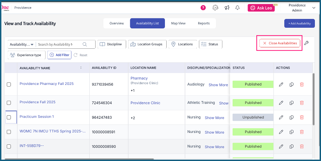Image resolution: width=321 pixels, height=161 pixels.
Task: Open the announcements megaphone icon
Action: click(227, 8)
